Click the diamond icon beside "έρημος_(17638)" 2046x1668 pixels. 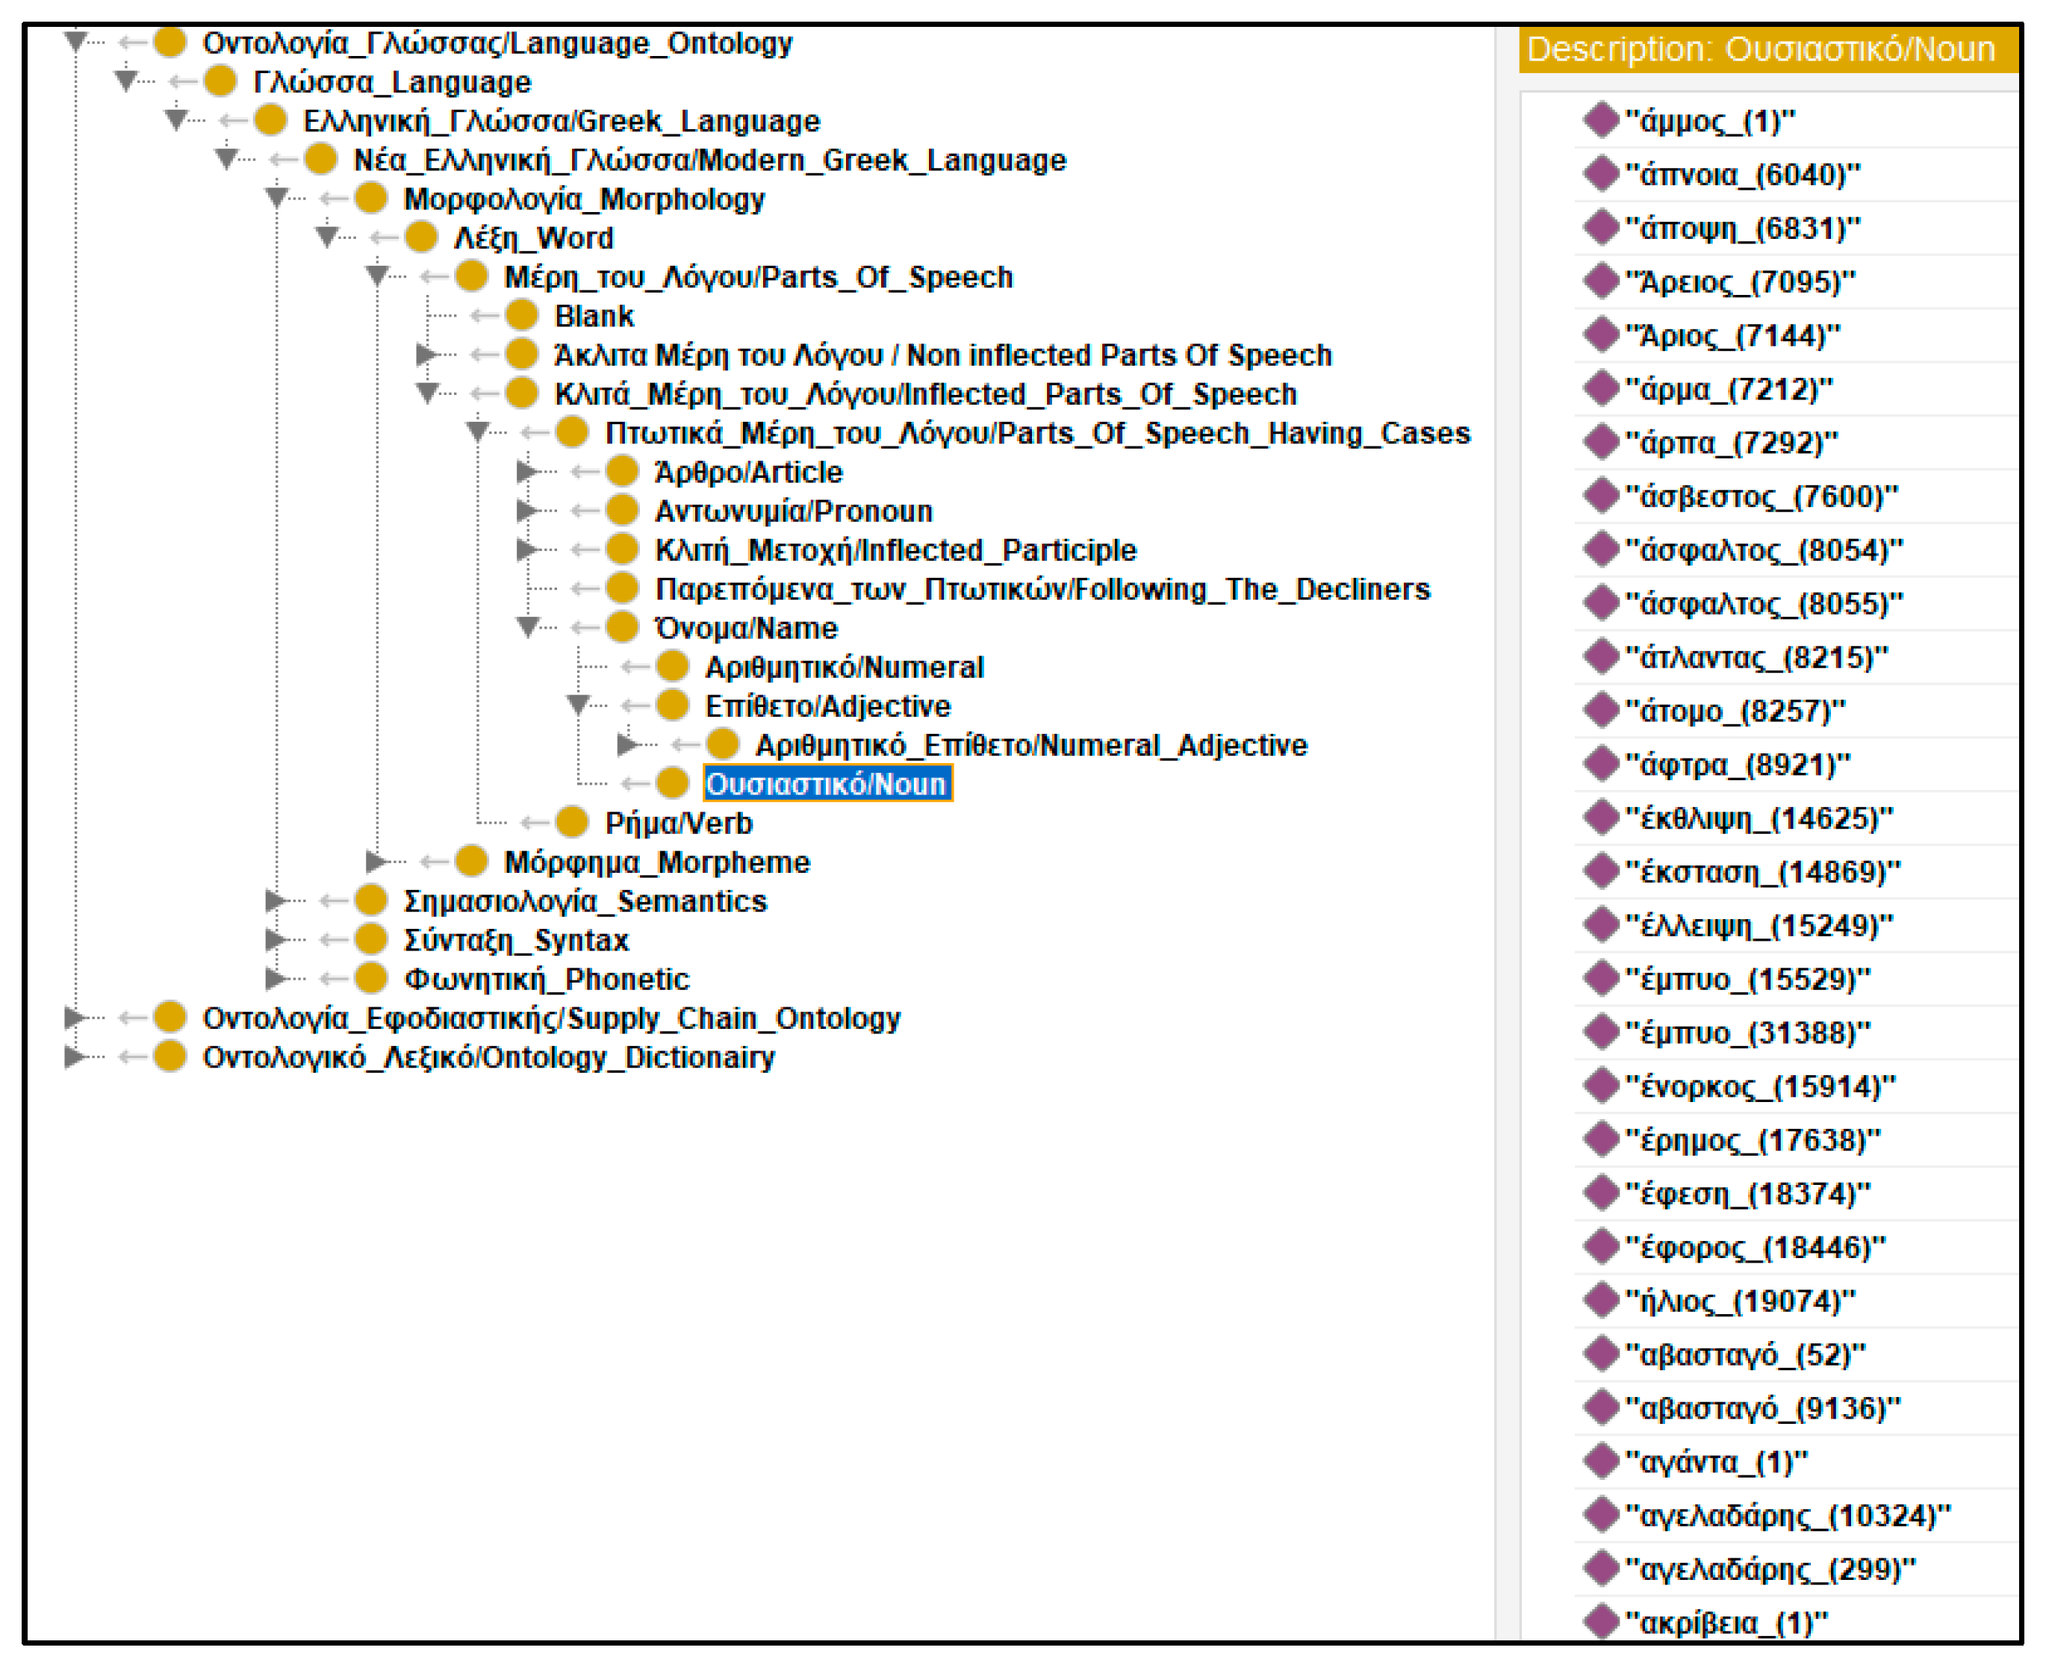pos(1601,1139)
